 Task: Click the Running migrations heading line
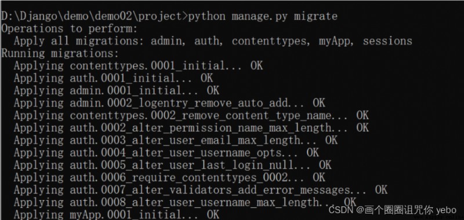pyautogui.click(x=60, y=53)
